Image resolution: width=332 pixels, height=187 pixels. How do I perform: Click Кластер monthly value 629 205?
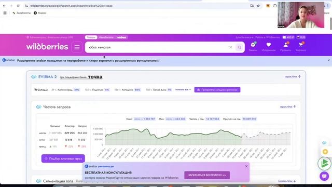click(x=70, y=133)
